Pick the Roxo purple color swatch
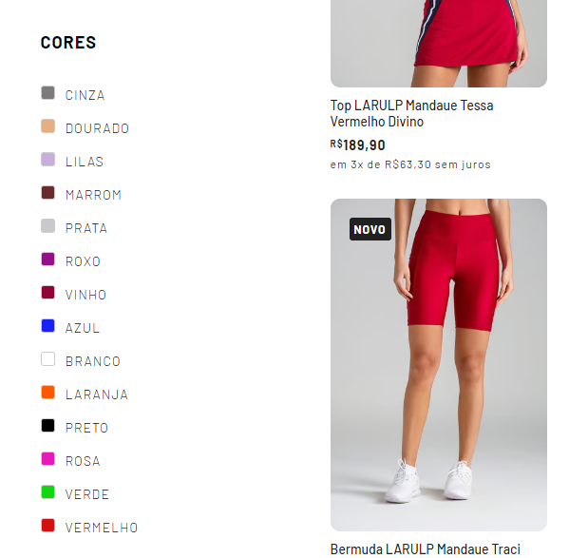The width and height of the screenshot is (569, 558). click(x=47, y=260)
